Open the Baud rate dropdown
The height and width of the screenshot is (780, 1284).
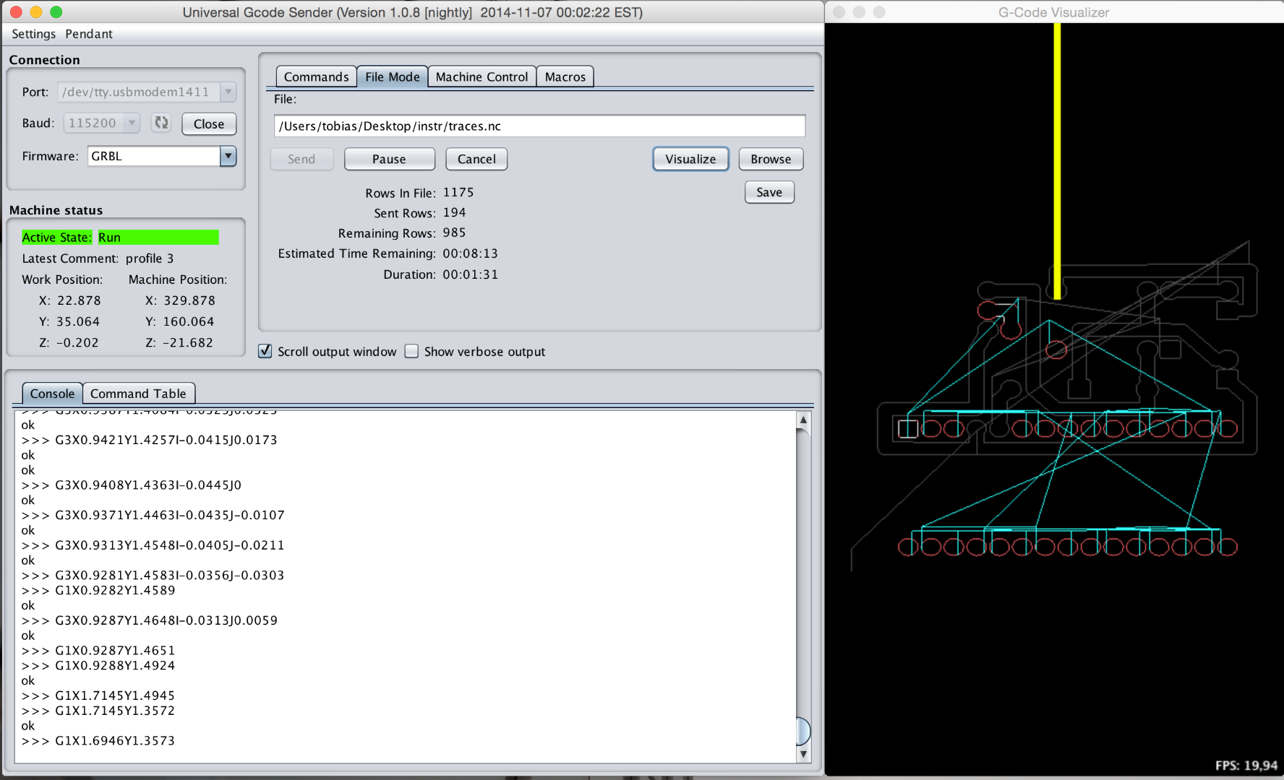(x=132, y=123)
